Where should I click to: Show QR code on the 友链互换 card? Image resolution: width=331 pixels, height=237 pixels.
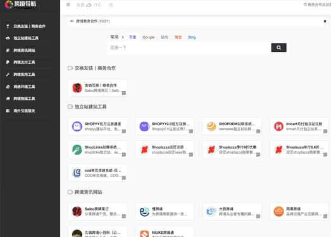tap(124, 93)
